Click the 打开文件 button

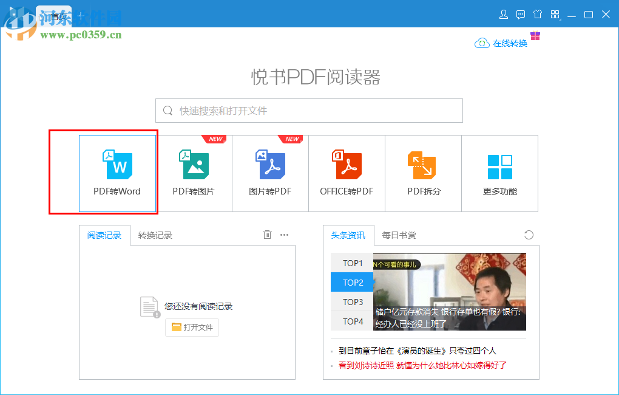point(192,328)
